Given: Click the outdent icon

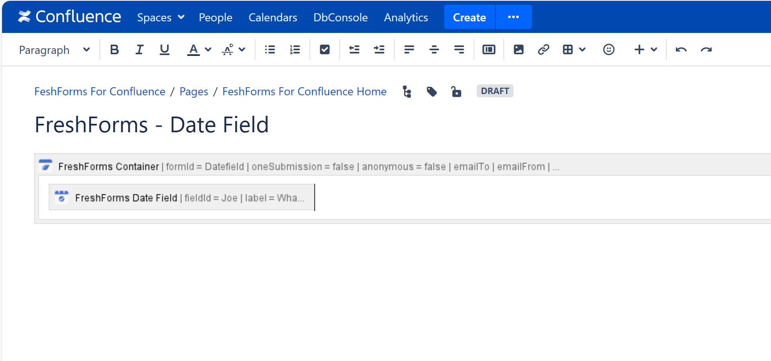Looking at the screenshot, I should click(x=354, y=49).
